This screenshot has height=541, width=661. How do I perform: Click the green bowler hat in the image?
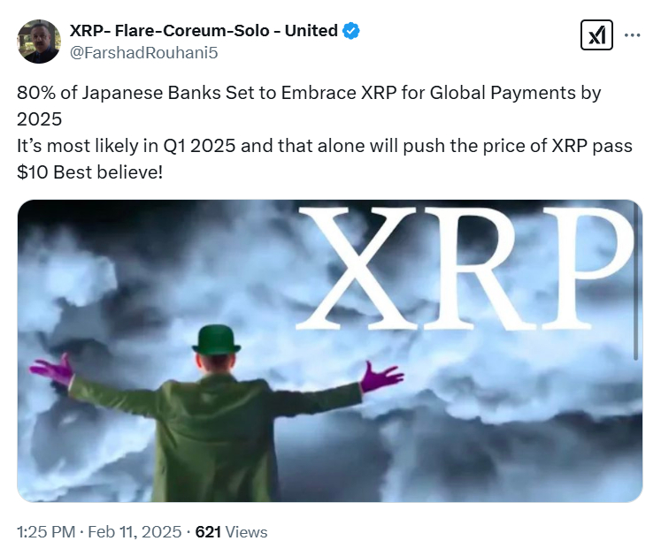pos(216,339)
